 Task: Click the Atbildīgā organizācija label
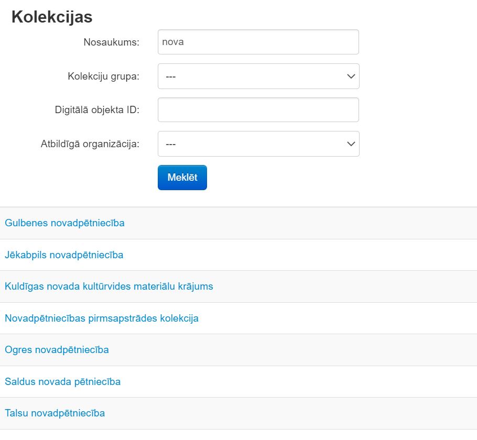[90, 144]
